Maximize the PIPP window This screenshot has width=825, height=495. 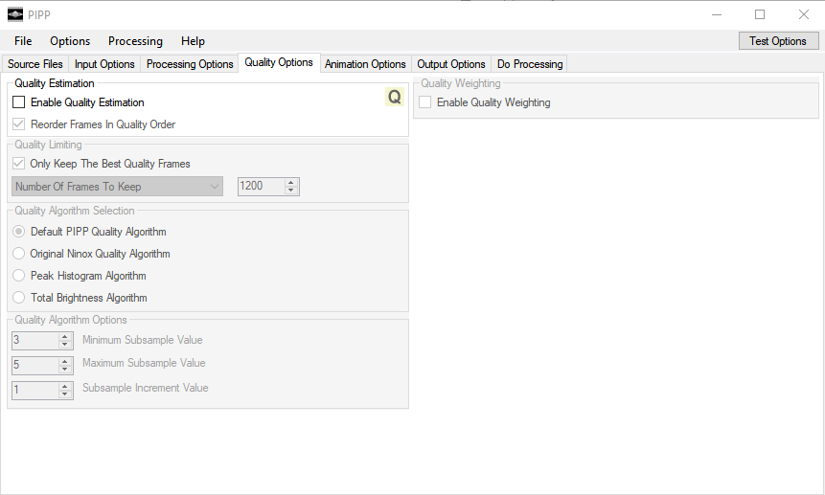click(760, 13)
